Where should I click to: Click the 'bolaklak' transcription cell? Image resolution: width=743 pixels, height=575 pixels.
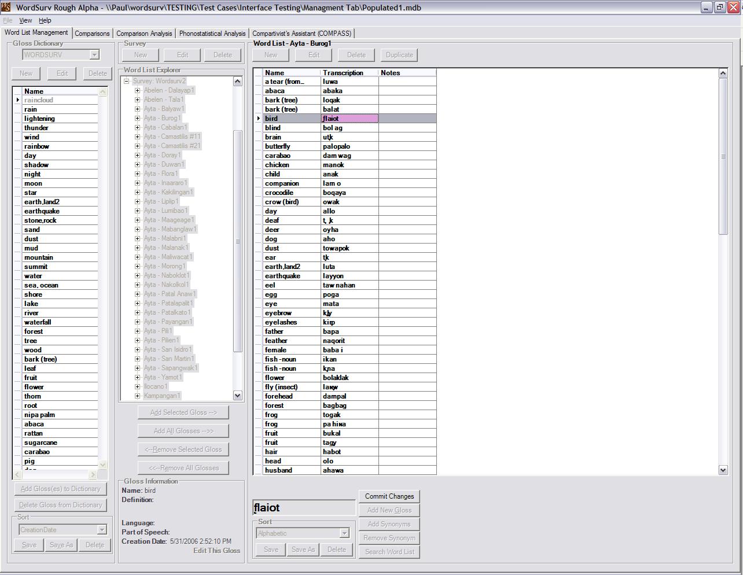350,378
